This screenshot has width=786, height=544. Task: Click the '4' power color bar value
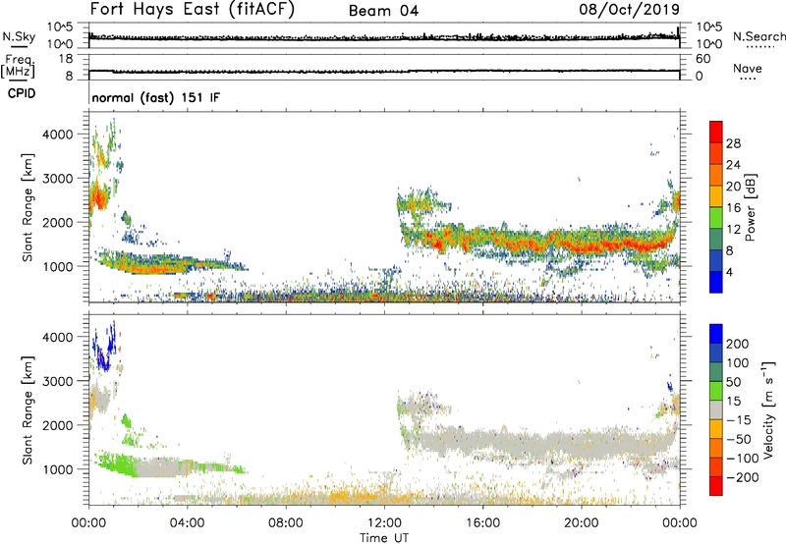click(x=729, y=272)
